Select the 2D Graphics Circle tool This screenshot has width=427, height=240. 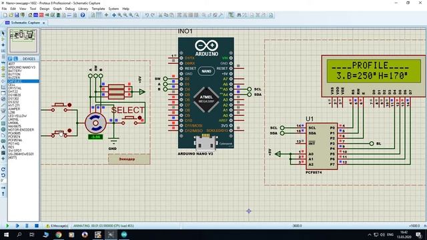tap(3, 129)
